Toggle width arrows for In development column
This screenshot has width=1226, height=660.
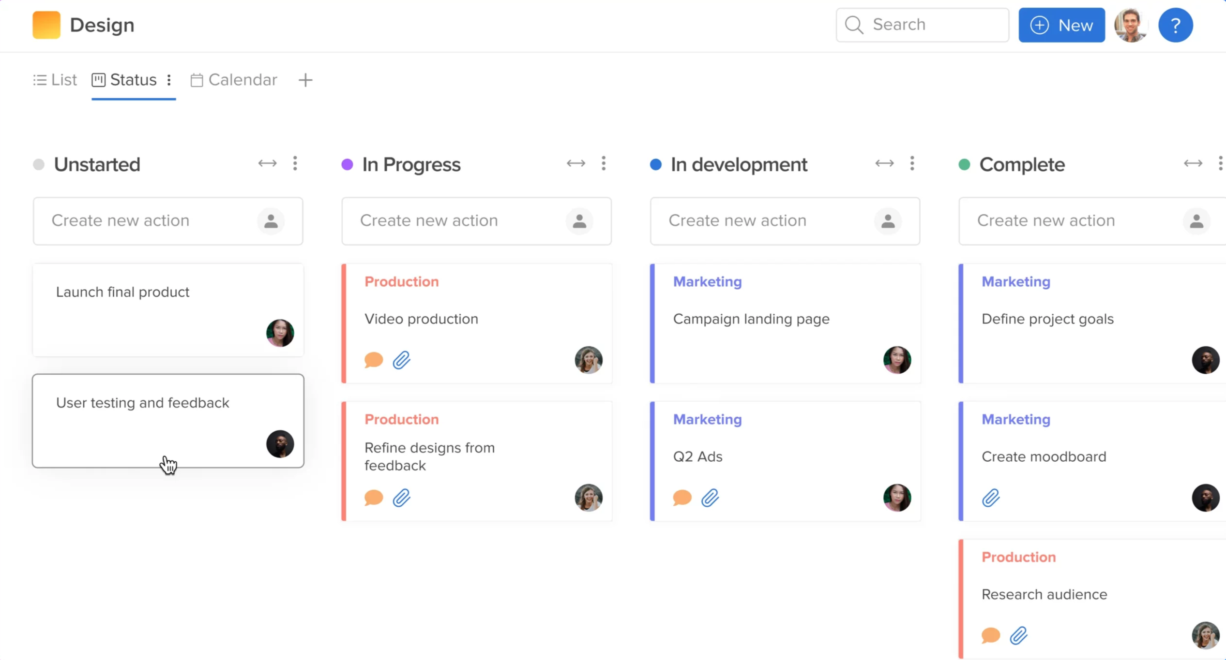click(884, 164)
